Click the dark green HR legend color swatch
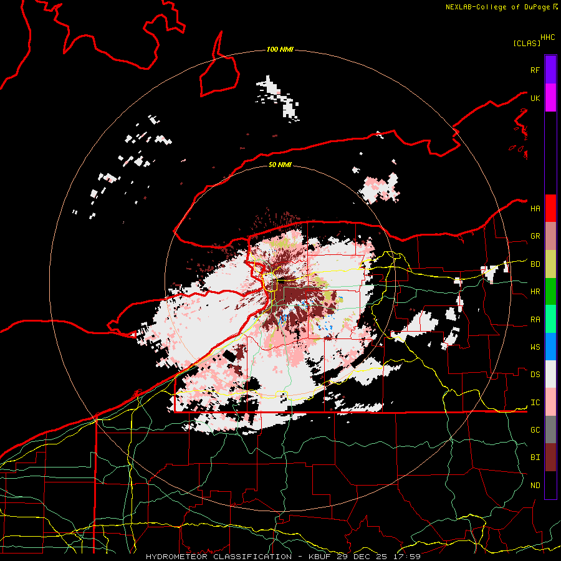Viewport: 561px width, 561px height. 550,291
